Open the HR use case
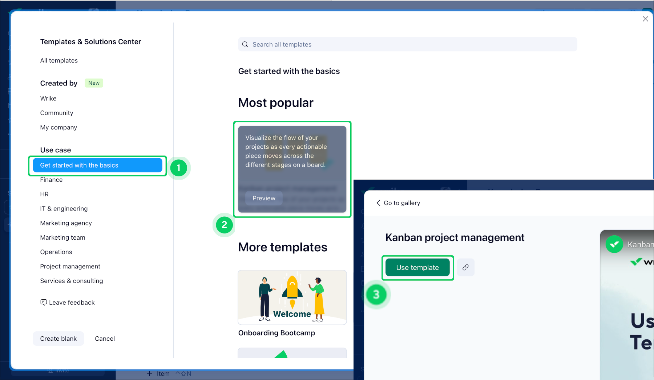 44,194
